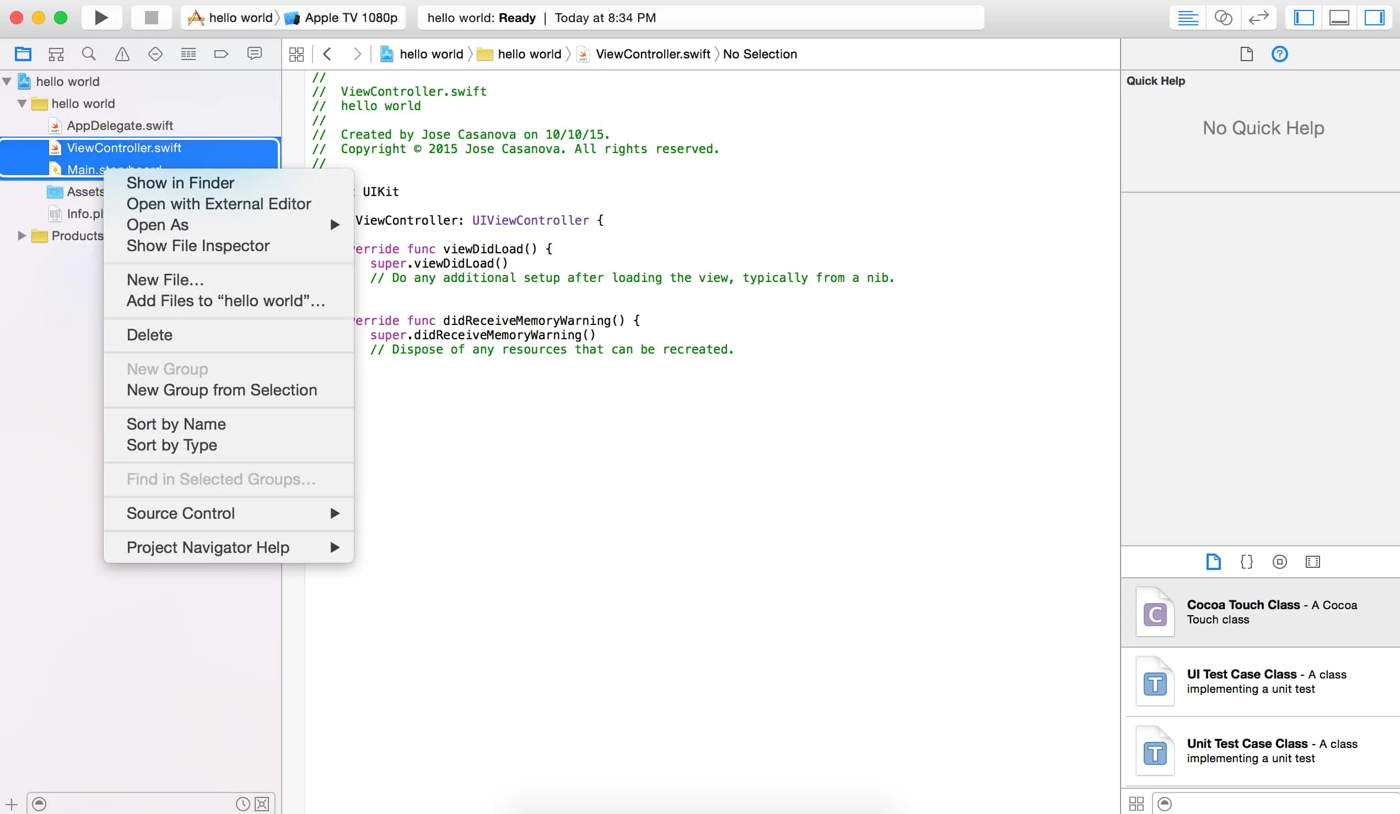Open the Source Control submenu
1400x814 pixels.
[228, 514]
